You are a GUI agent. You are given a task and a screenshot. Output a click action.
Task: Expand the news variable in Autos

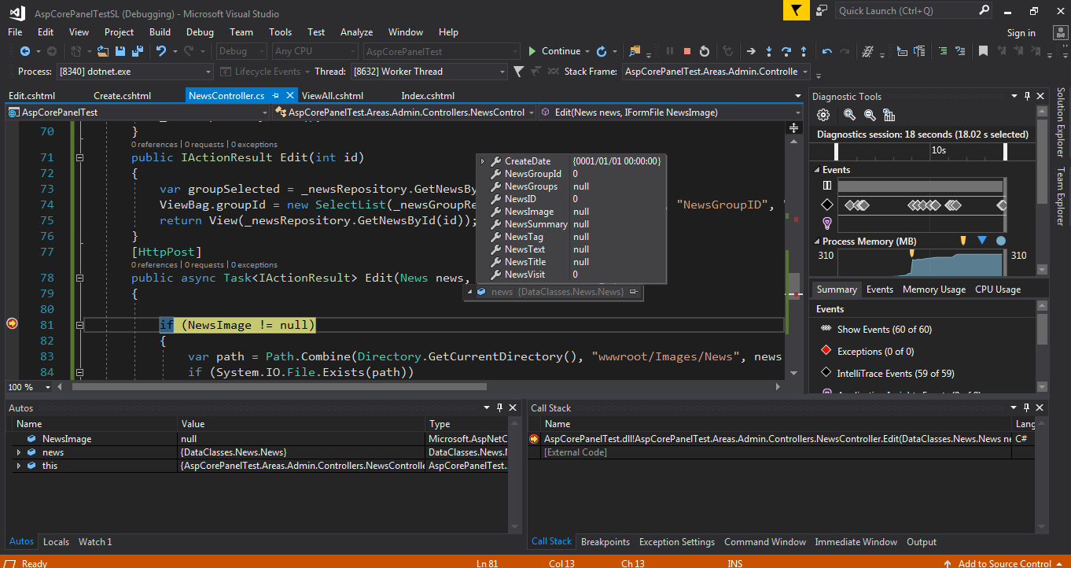pyautogui.click(x=18, y=452)
